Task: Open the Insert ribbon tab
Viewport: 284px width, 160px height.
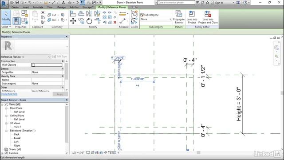Action: coord(26,7)
